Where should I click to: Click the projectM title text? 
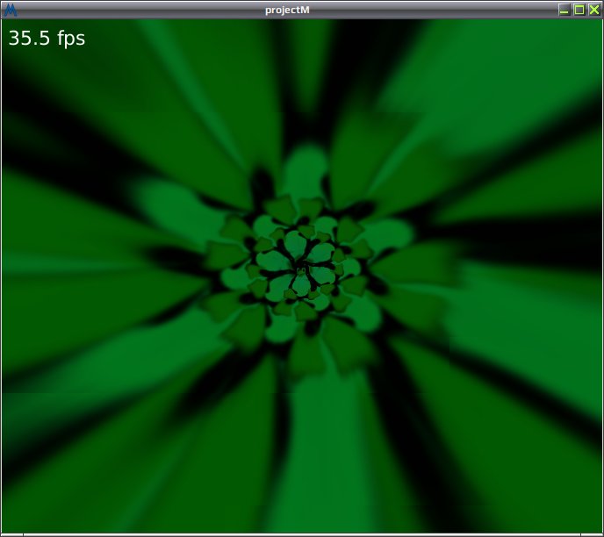[287, 11]
